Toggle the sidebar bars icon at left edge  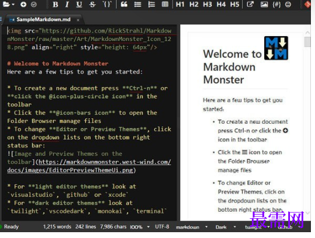pos(1,19)
